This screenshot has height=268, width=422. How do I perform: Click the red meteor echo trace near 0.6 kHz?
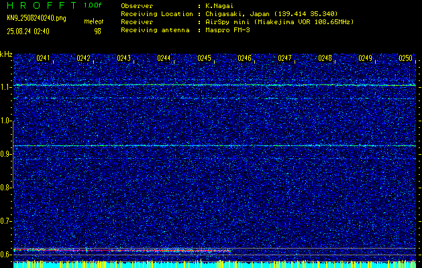pyautogui.click(x=122, y=251)
